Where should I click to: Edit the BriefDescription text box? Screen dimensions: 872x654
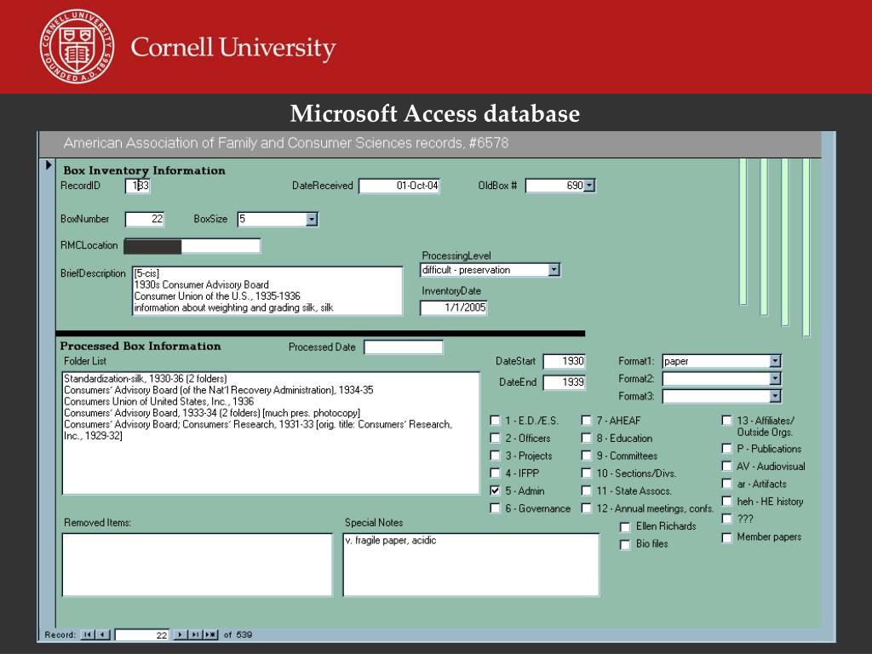tap(267, 291)
